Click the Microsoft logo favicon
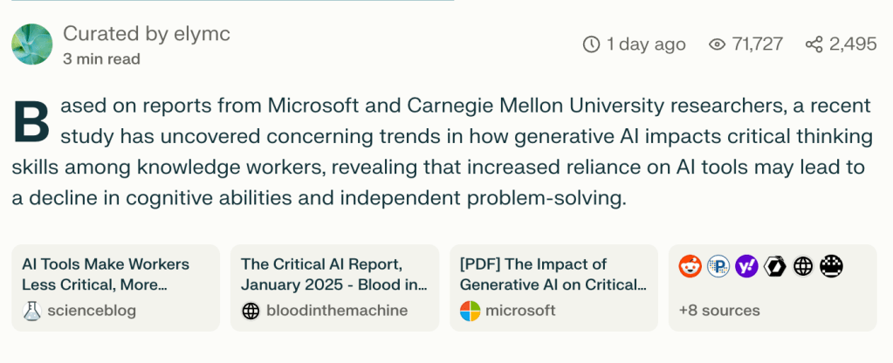Viewport: 893px width, 363px height. pos(470,311)
